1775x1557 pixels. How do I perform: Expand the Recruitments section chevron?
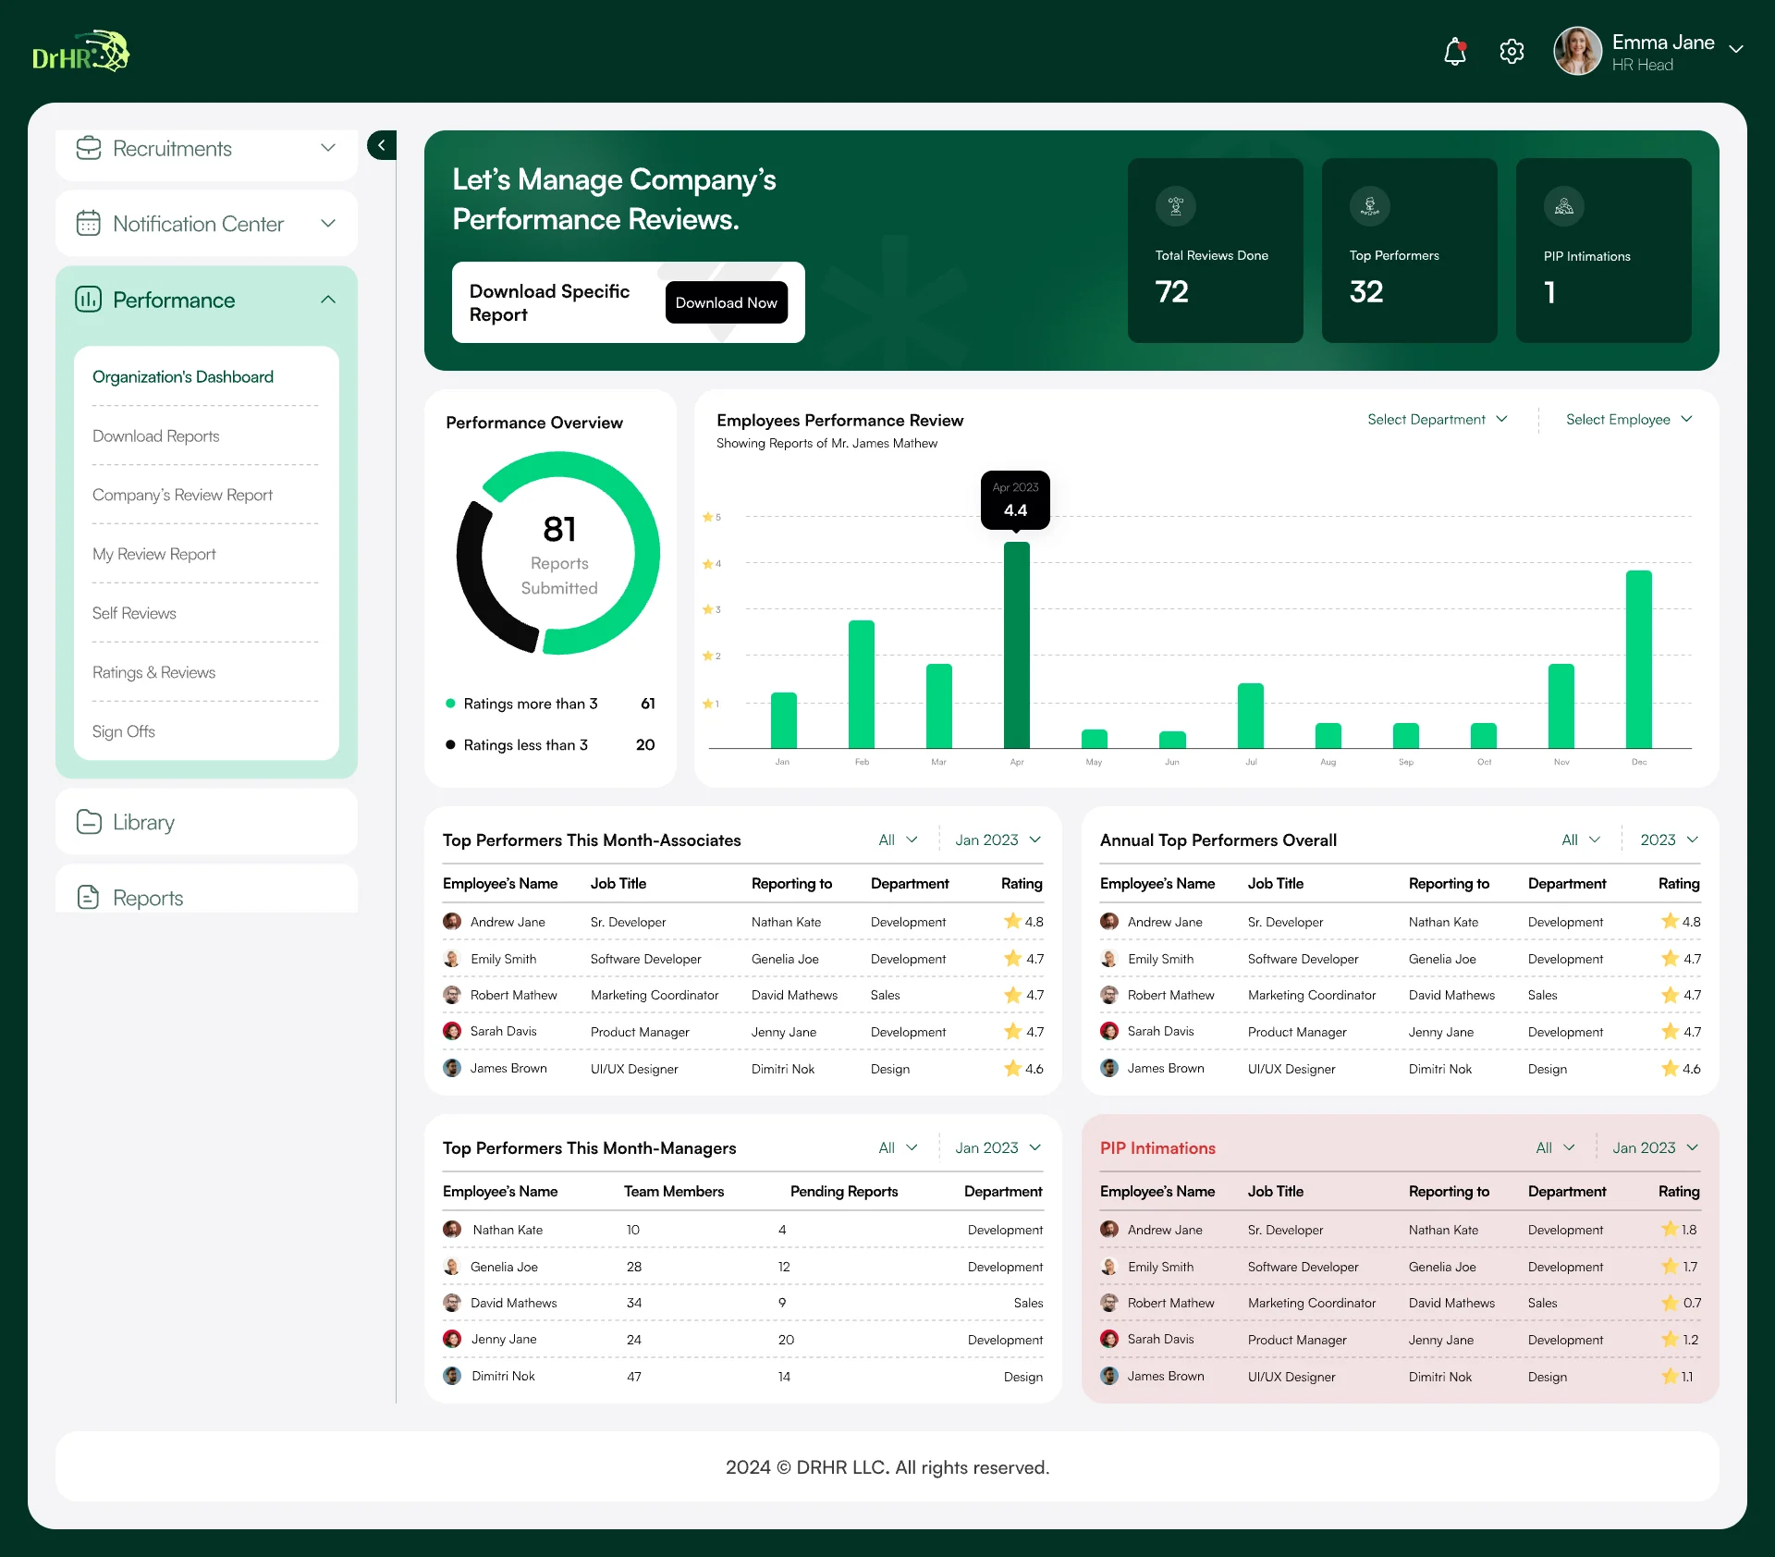coord(328,148)
